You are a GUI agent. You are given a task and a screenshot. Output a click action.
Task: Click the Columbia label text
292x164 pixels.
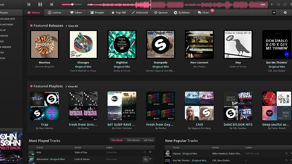(112, 152)
